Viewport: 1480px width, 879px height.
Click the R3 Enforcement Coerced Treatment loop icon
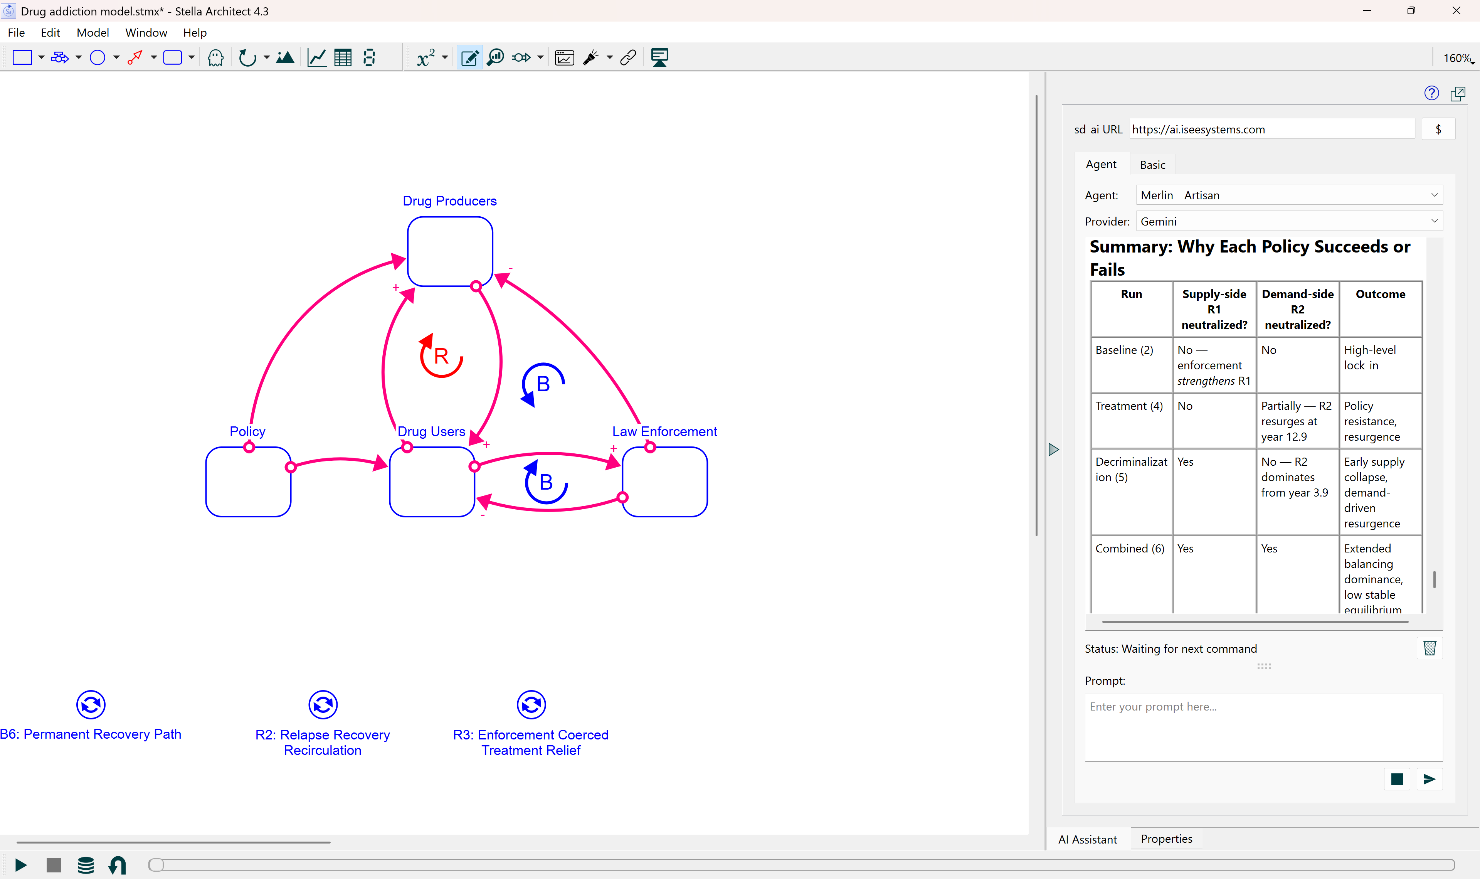coord(531,705)
